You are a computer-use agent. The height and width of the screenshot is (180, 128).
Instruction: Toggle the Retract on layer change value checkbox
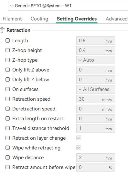click(79, 138)
